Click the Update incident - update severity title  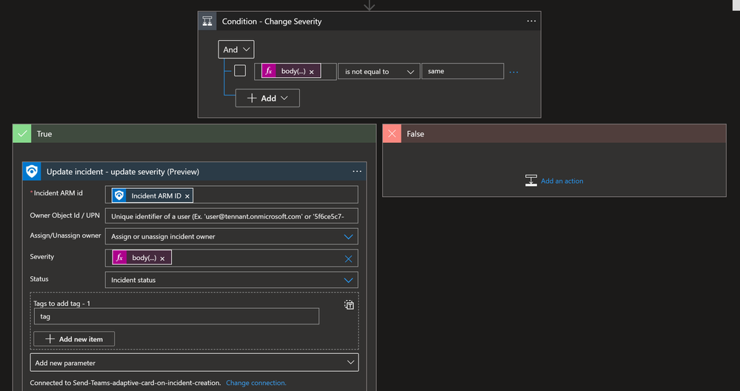point(123,172)
